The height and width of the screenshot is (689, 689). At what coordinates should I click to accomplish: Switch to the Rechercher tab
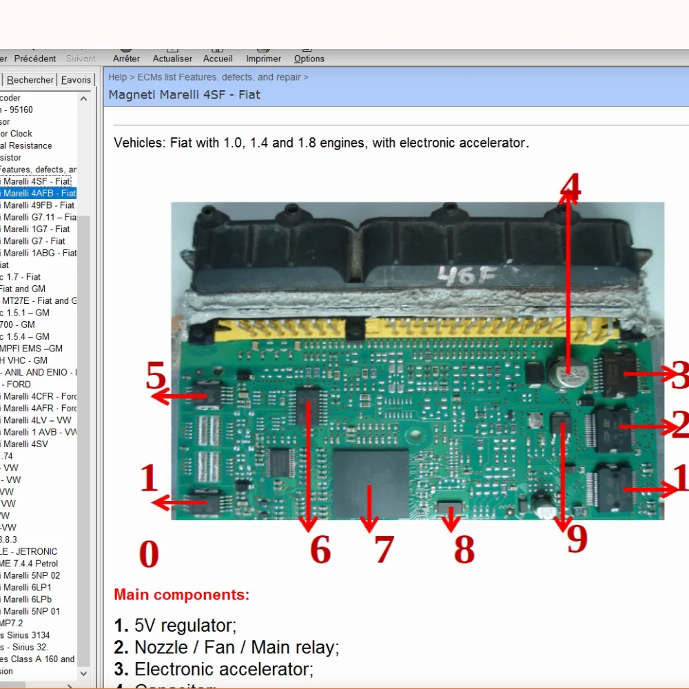30,80
